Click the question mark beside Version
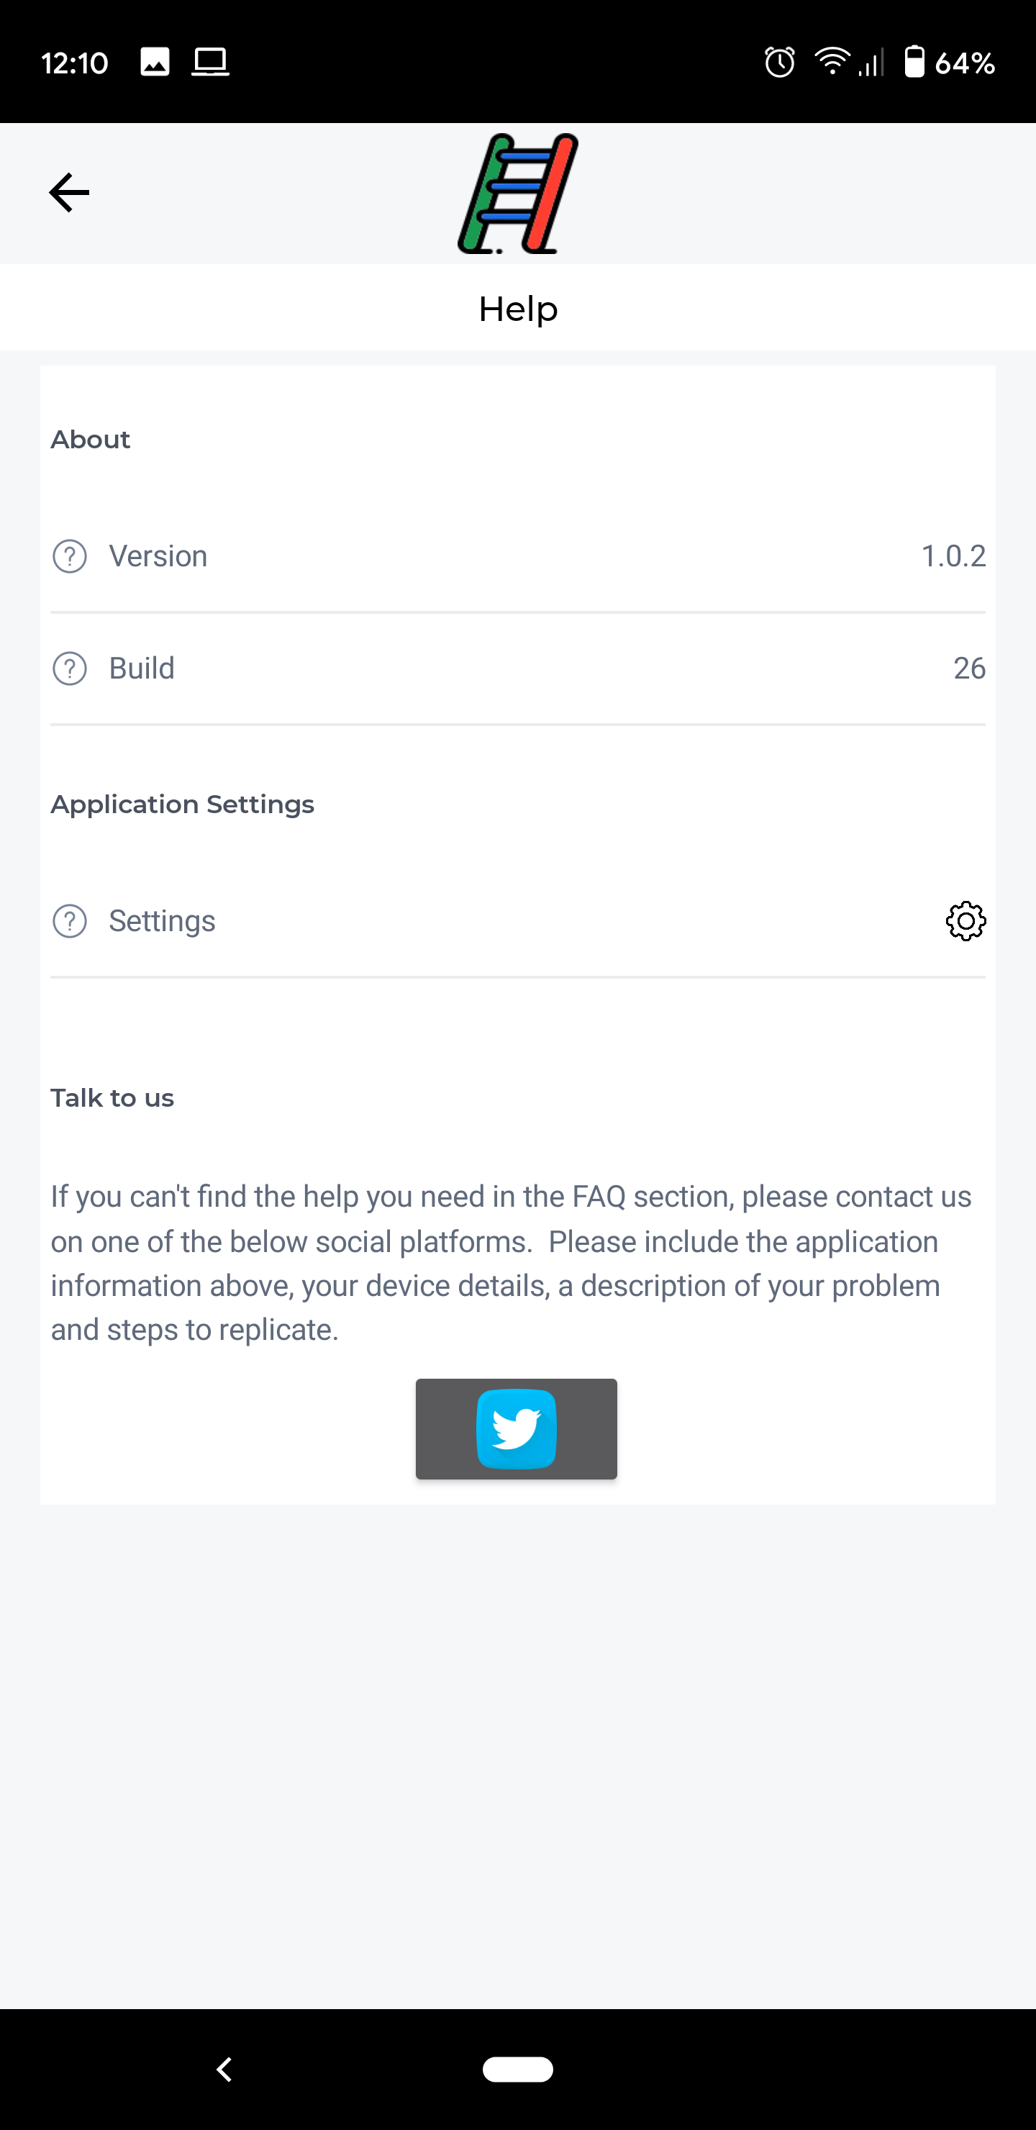Image resolution: width=1036 pixels, height=2130 pixels. coord(70,556)
